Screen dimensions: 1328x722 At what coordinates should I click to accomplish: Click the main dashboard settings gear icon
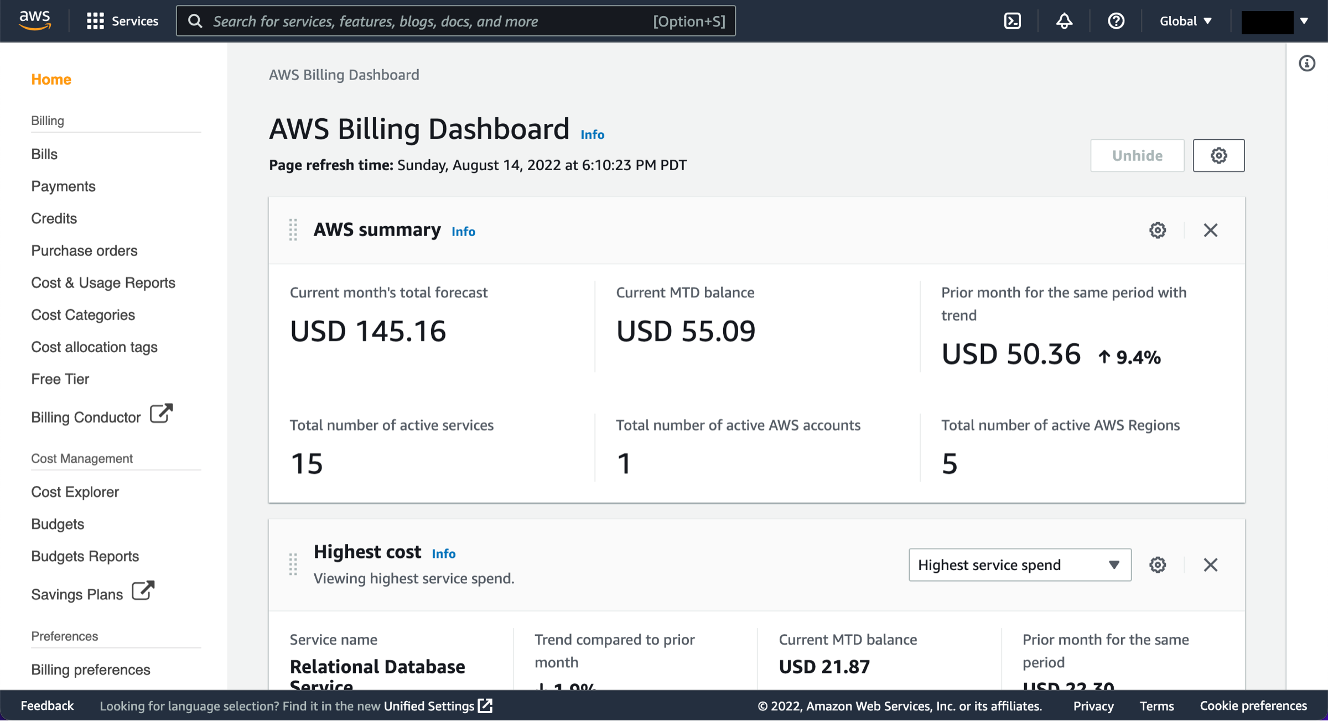click(x=1218, y=155)
